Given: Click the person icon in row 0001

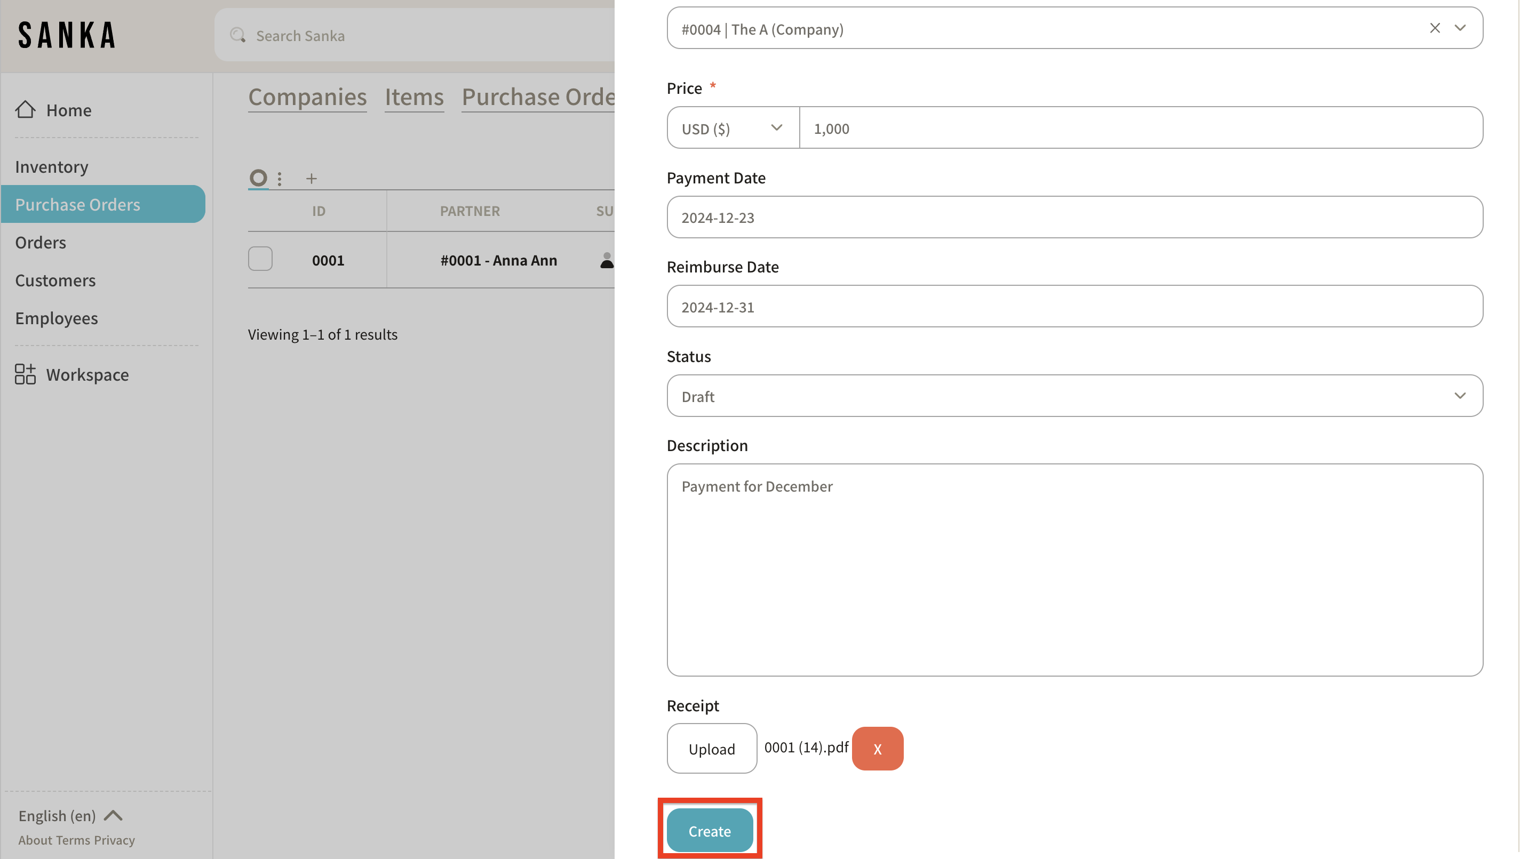Looking at the screenshot, I should (x=607, y=261).
